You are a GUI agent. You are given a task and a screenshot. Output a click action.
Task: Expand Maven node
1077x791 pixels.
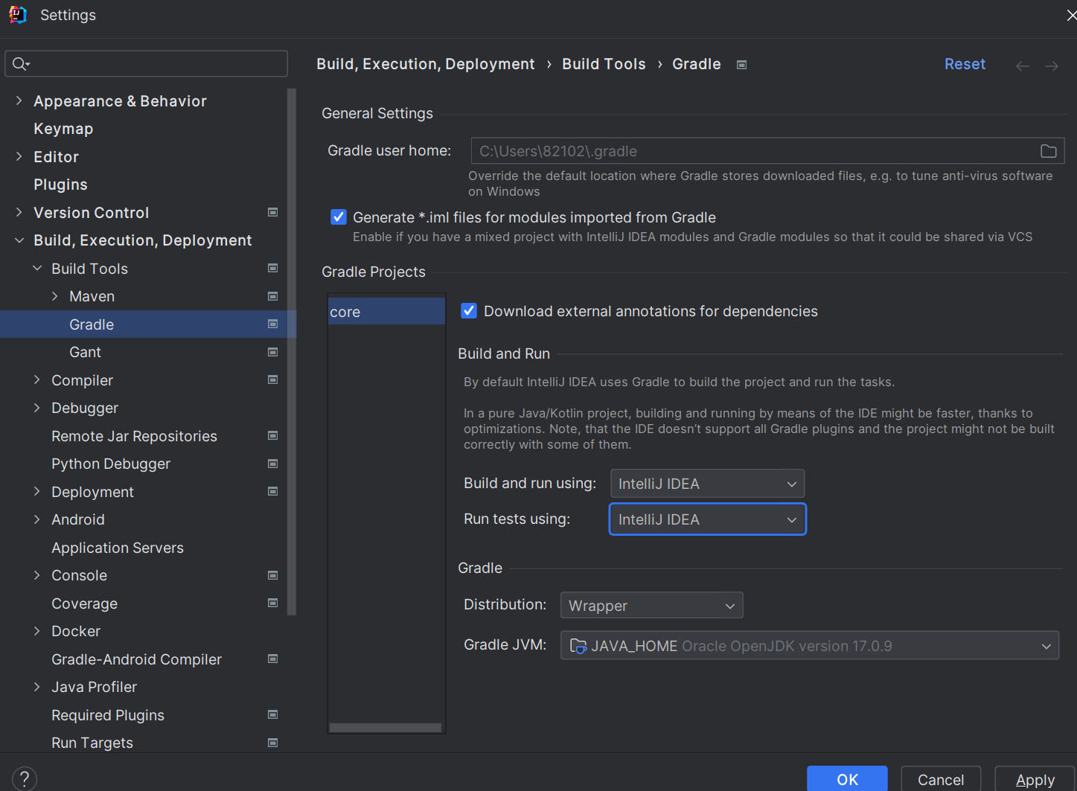(55, 296)
